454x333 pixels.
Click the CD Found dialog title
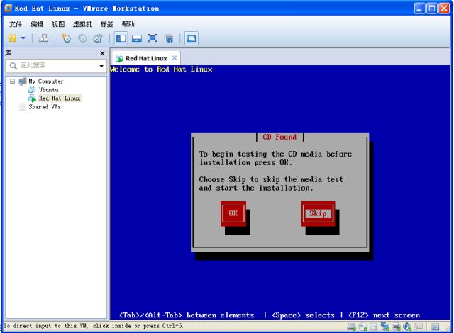pos(279,137)
